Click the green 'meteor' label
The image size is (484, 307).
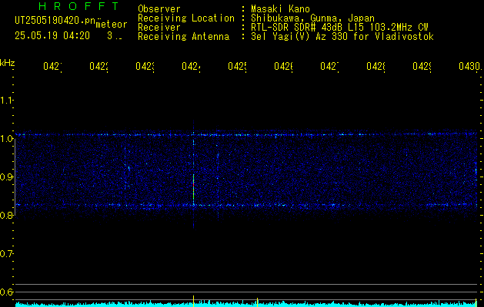tap(111, 25)
